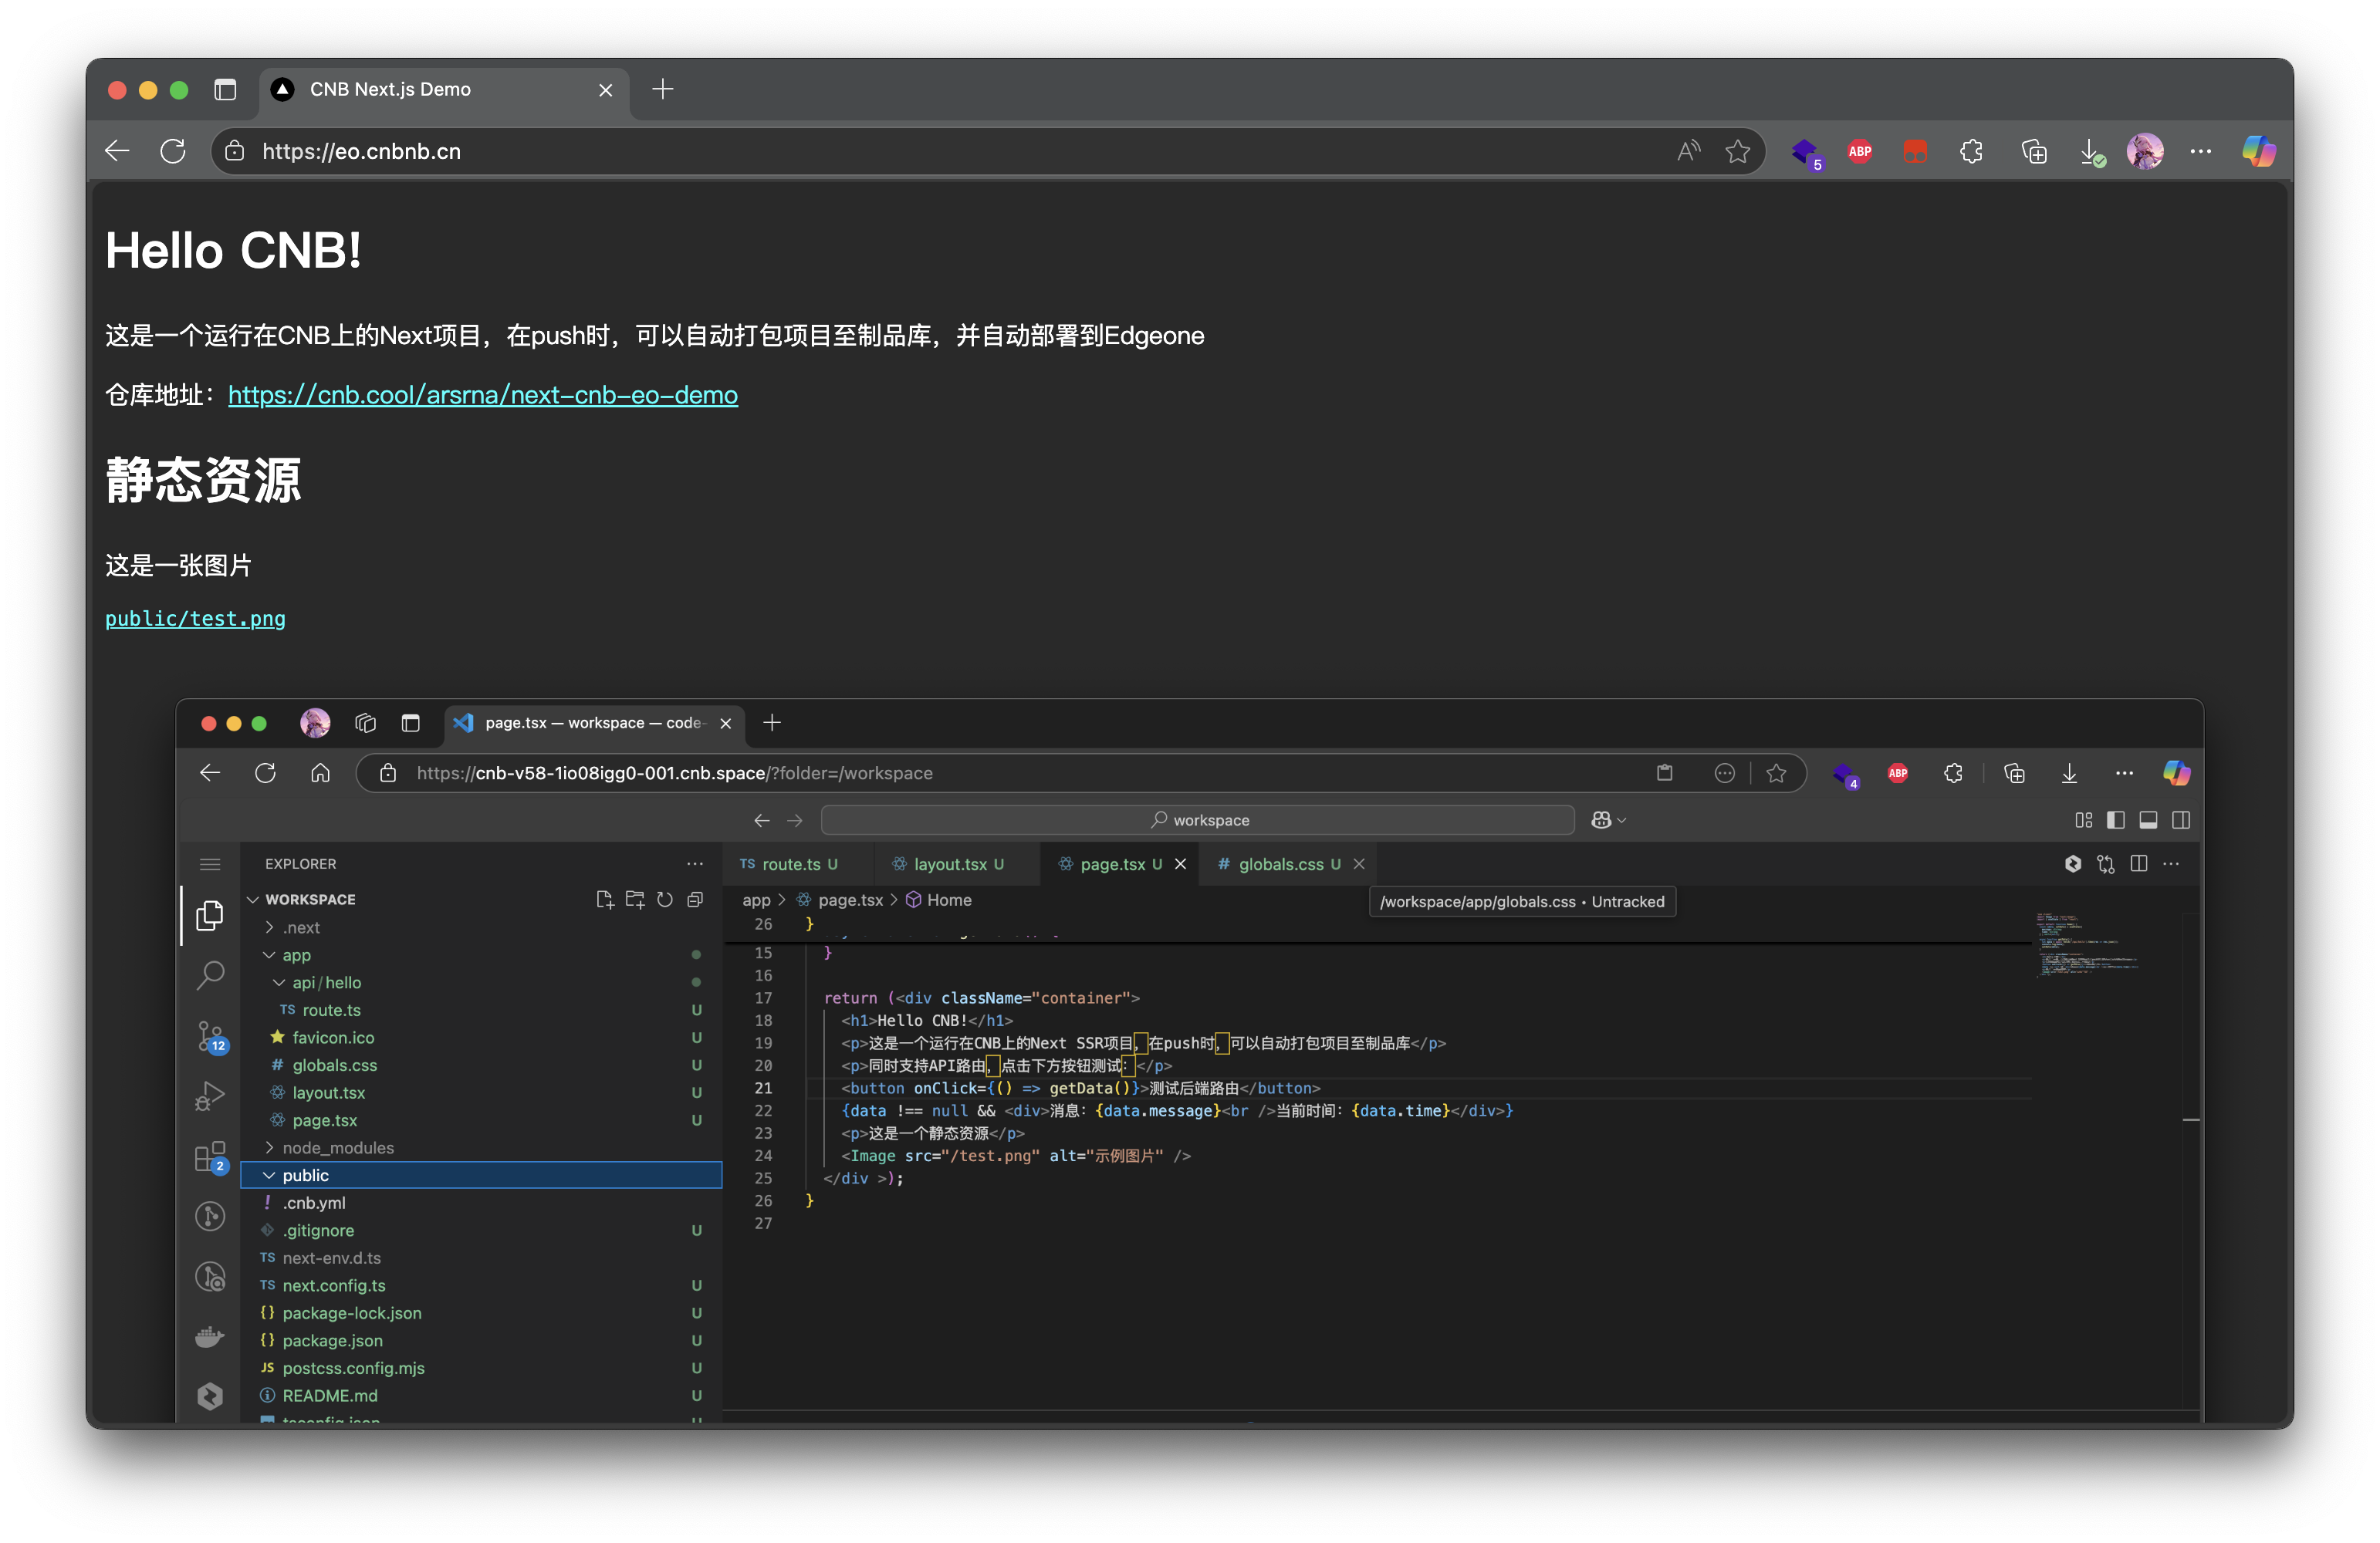Toggle the bottom panel layout icon

[x=2148, y=820]
